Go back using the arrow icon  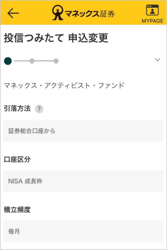point(13,13)
